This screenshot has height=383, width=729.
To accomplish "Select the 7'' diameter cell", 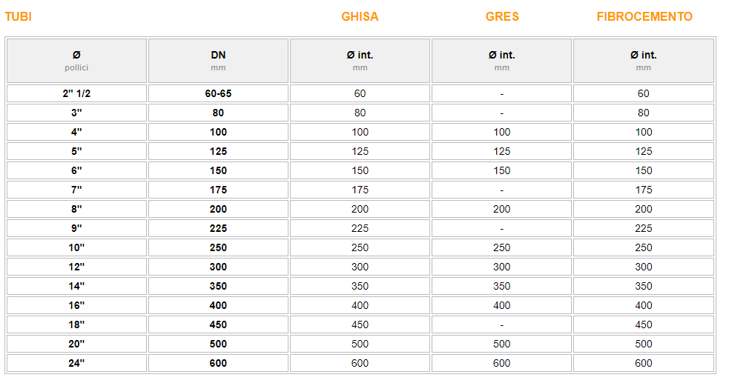I will click(76, 190).
